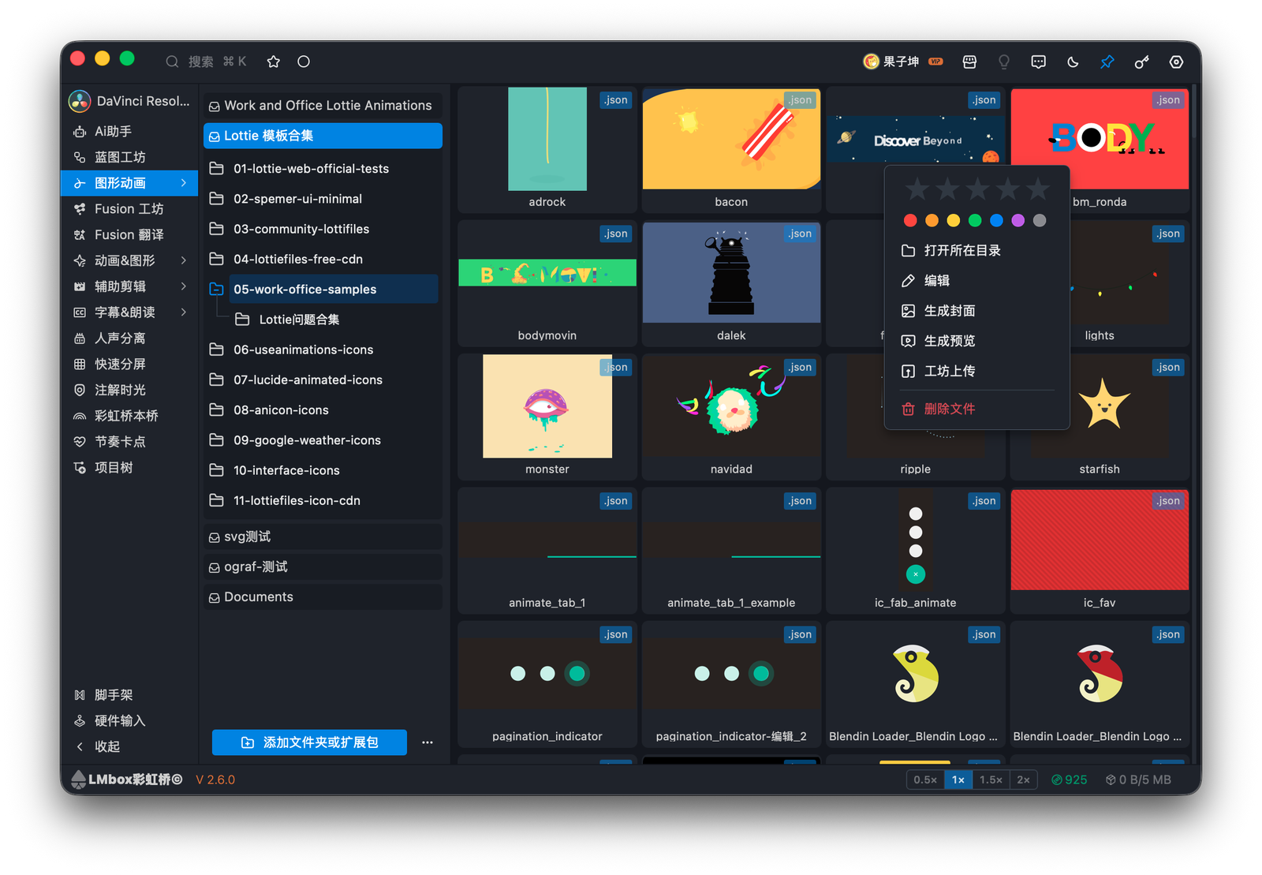Open 快速分屏 sidebar item
1262x875 pixels.
[x=129, y=364]
